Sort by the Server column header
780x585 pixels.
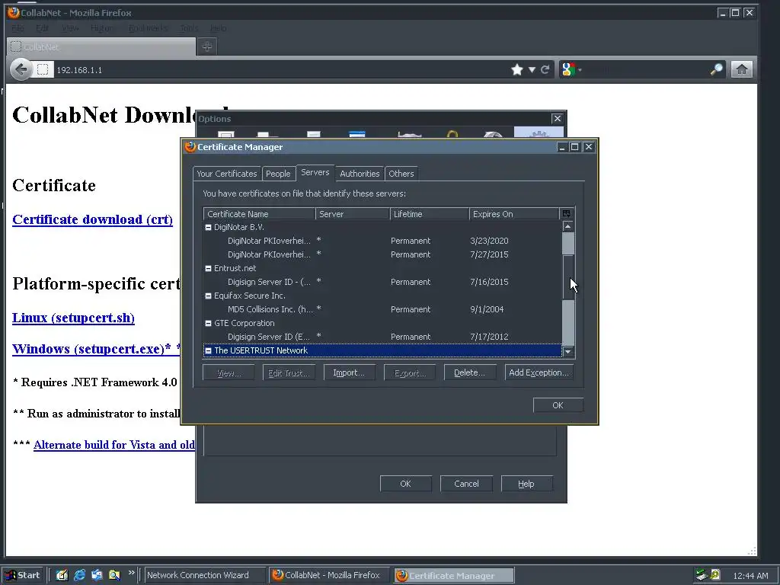point(353,214)
